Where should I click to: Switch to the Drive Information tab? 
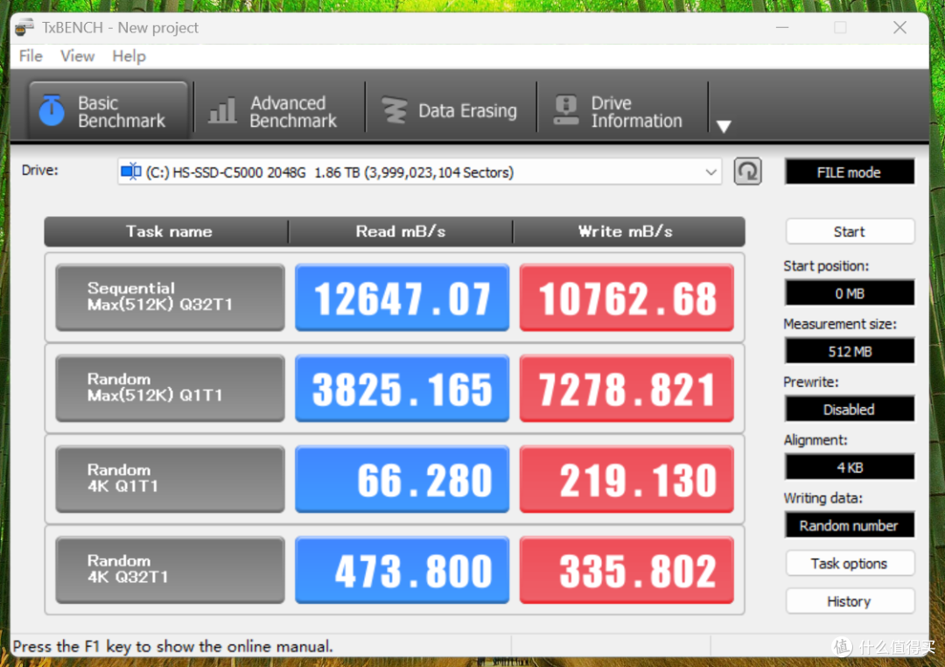tap(621, 111)
